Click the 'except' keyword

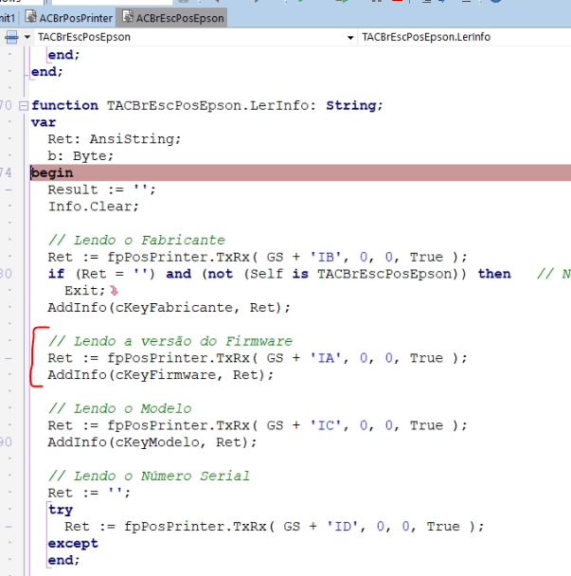pyautogui.click(x=73, y=543)
